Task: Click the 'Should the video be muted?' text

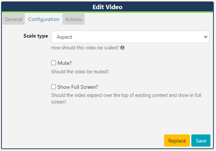Action: 80,72
